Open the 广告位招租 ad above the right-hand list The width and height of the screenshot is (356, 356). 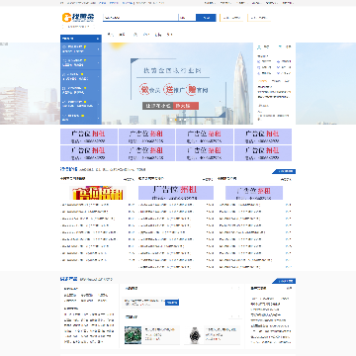[x=254, y=193]
